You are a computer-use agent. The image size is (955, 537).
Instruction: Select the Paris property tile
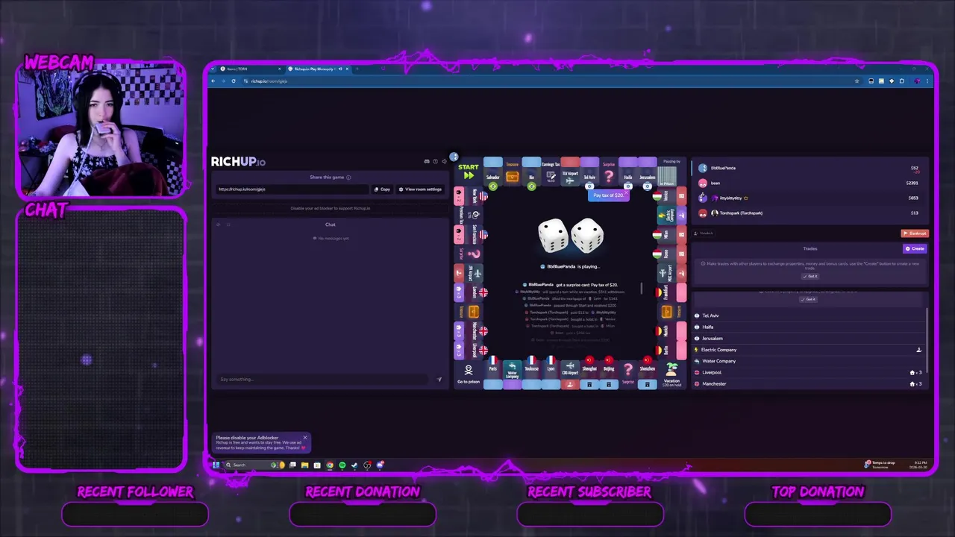(x=492, y=375)
